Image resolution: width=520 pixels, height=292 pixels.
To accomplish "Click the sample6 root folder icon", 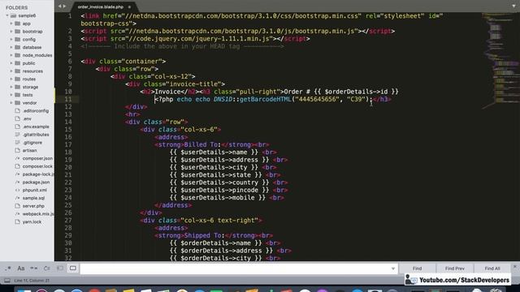I will (x=14, y=15).
